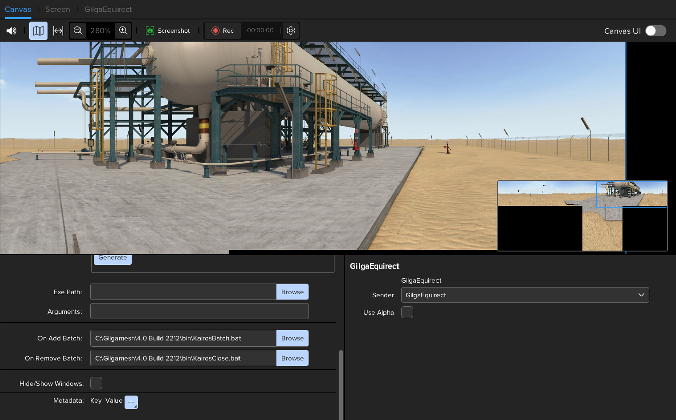
Task: Enable the Canvas UI toggle
Action: (655, 31)
